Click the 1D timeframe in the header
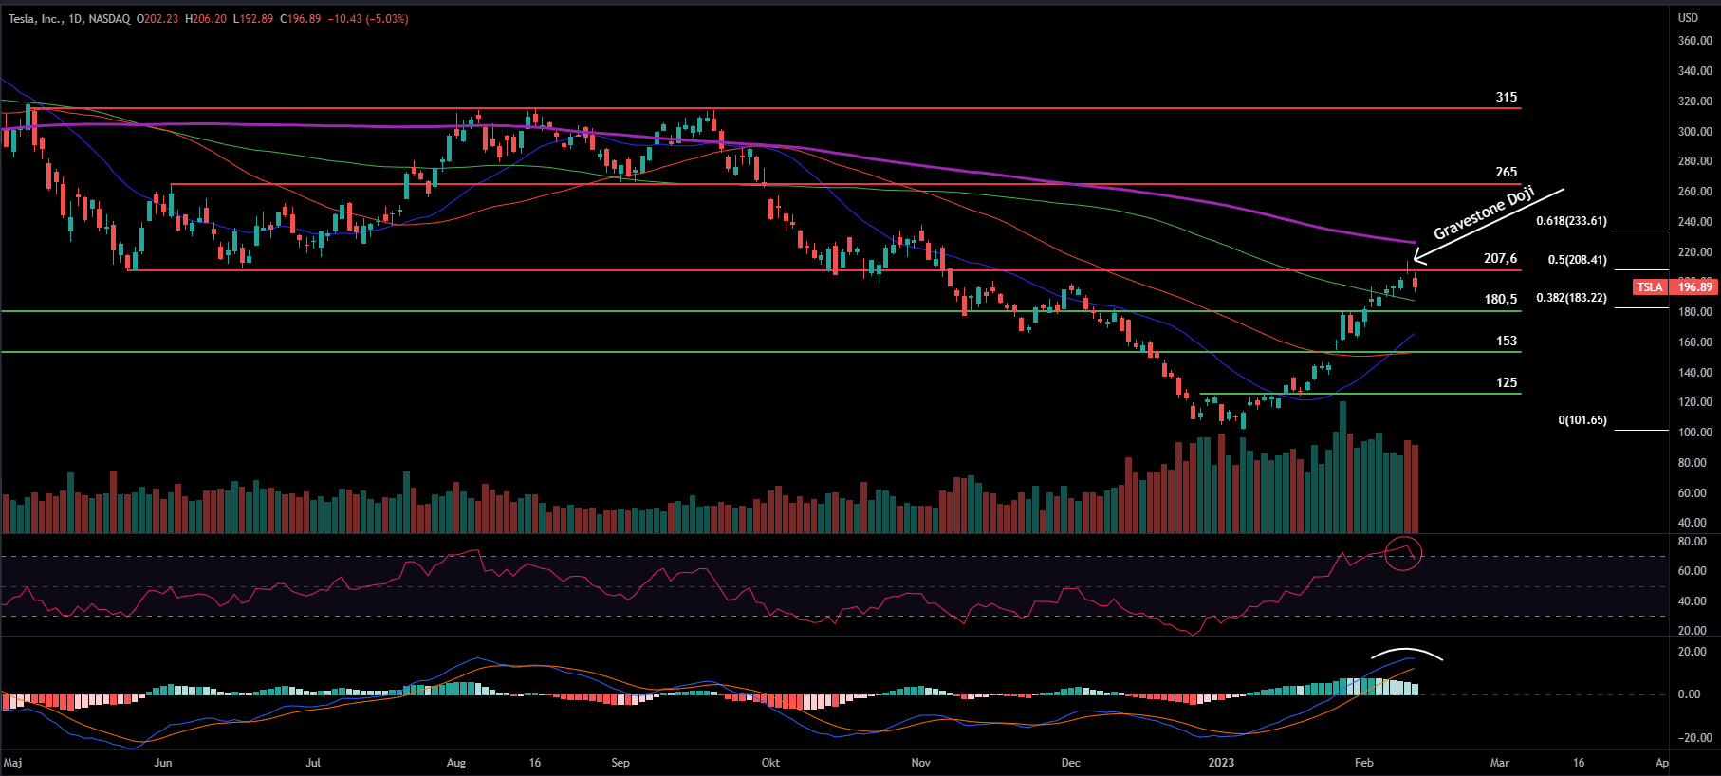Image resolution: width=1721 pixels, height=776 pixels. (75, 19)
